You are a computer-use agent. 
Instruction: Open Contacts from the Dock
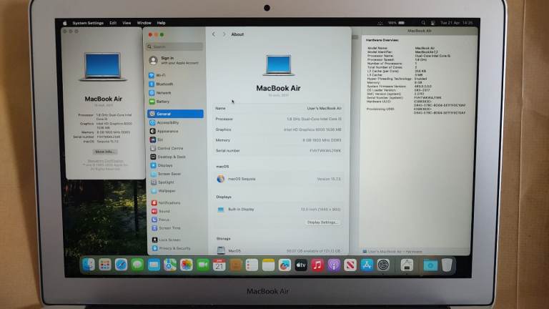pos(236,265)
